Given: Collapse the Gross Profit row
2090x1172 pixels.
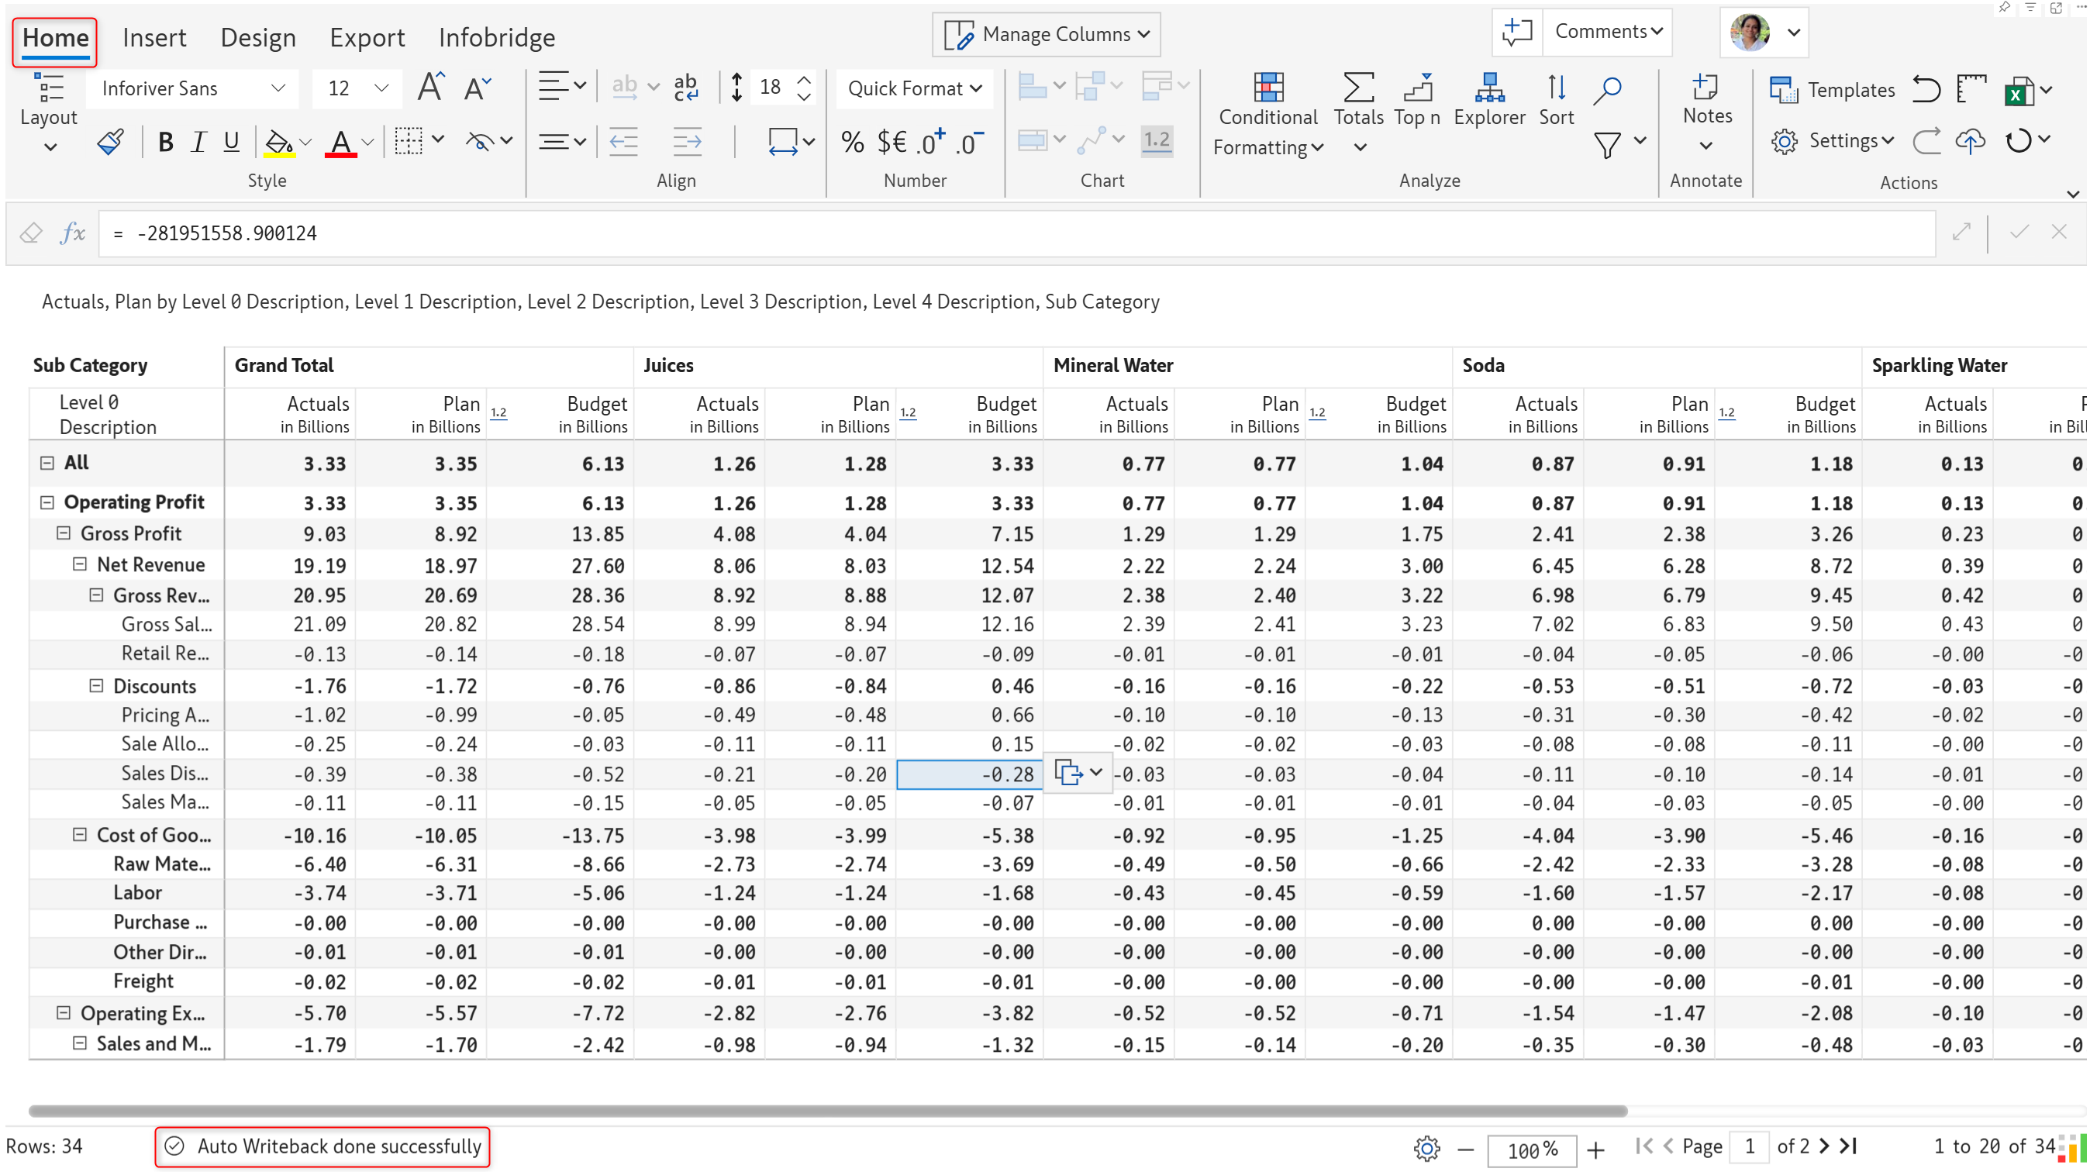Looking at the screenshot, I should point(64,534).
